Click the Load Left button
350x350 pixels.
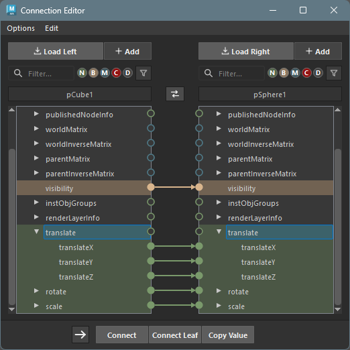(56, 51)
